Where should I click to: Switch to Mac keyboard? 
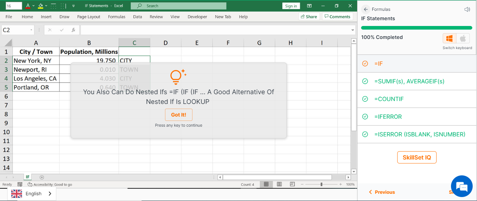point(463,38)
